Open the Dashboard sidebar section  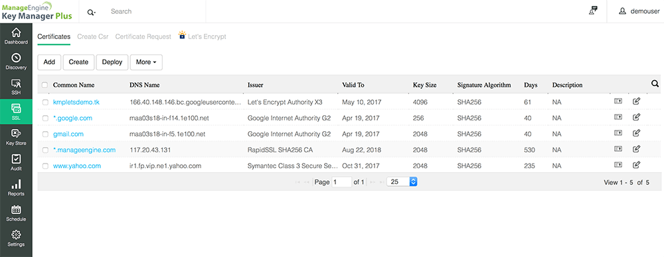click(x=16, y=36)
